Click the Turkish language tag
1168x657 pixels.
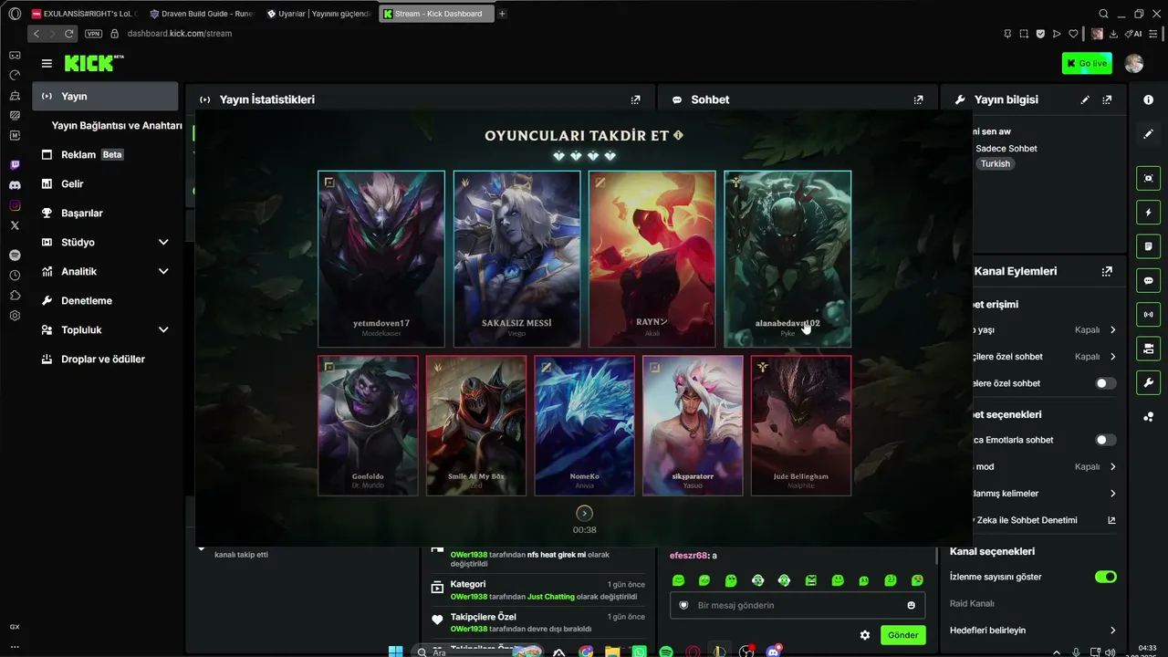pos(996,164)
